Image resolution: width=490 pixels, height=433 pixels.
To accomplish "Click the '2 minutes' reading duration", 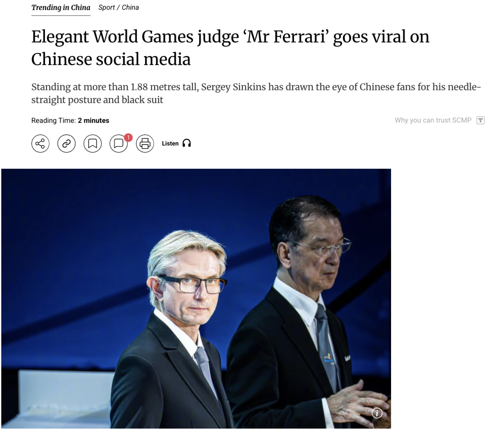I will pyautogui.click(x=93, y=121).
